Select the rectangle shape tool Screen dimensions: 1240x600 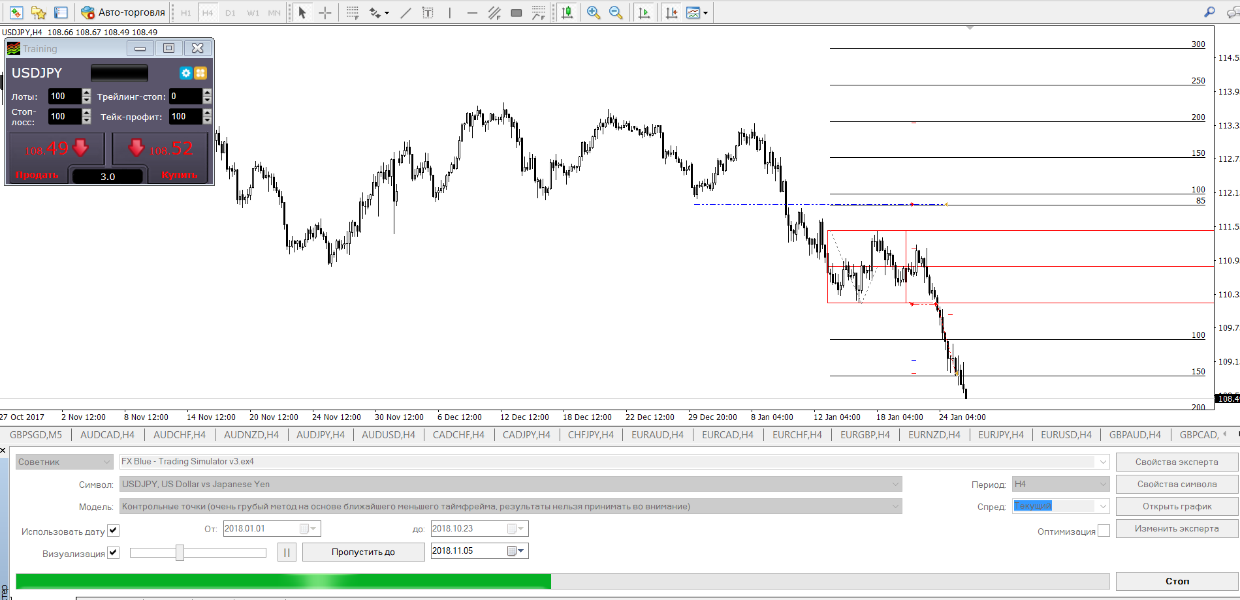tap(517, 12)
